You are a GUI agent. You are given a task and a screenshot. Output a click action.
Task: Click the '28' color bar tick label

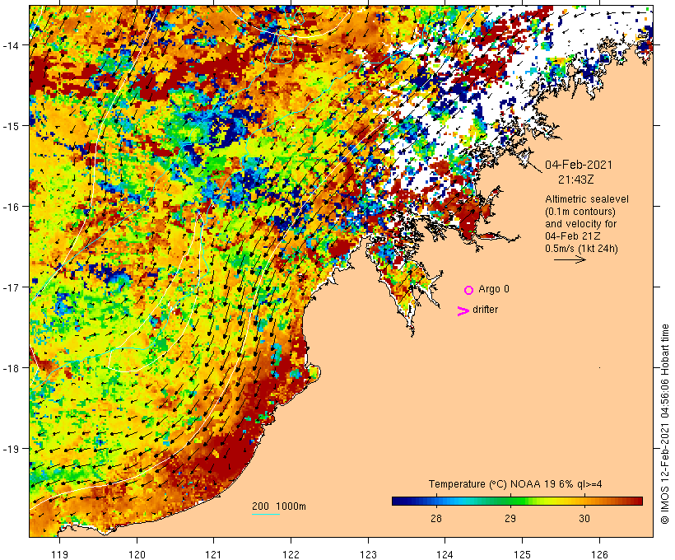click(436, 518)
